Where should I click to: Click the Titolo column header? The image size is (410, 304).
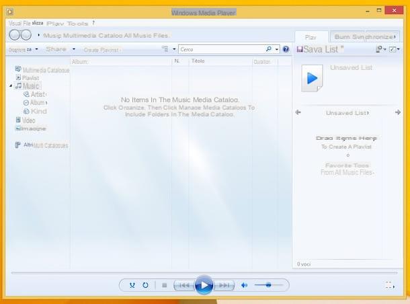198,61
